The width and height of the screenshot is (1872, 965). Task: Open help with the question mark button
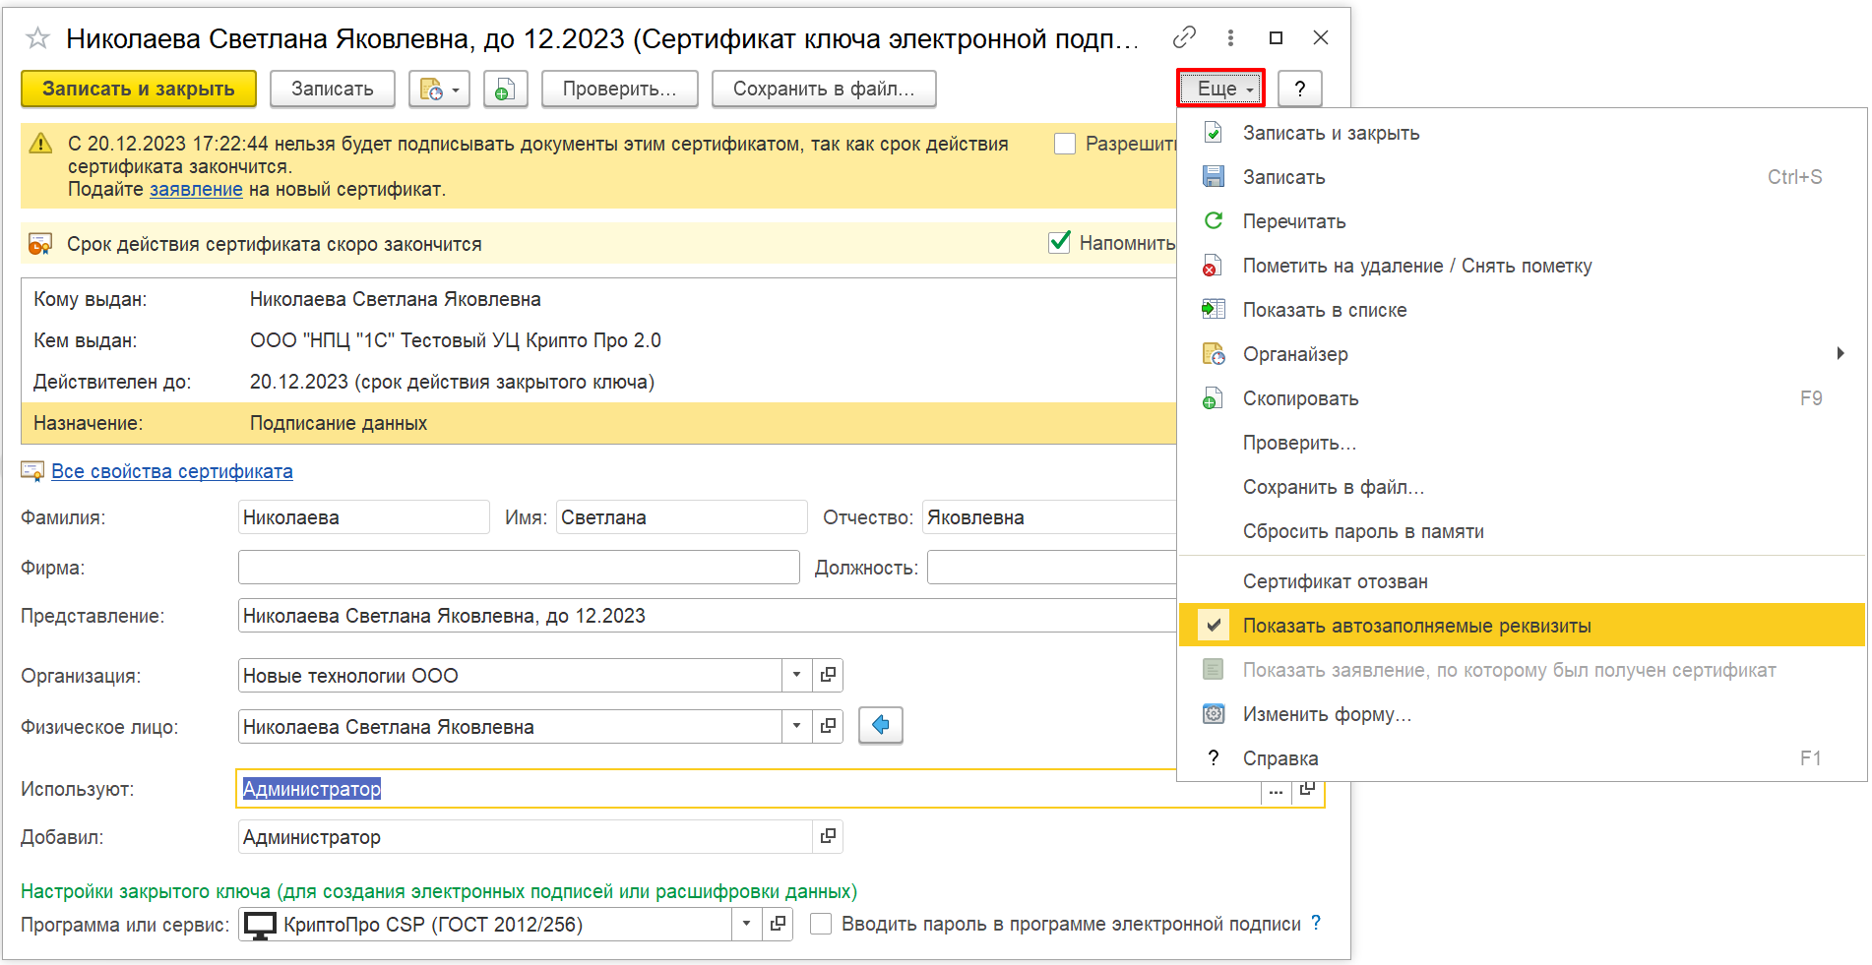point(1299,89)
